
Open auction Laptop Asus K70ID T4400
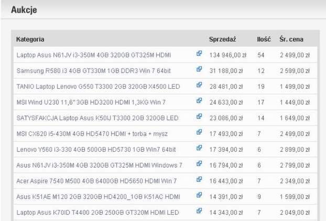click(97, 213)
